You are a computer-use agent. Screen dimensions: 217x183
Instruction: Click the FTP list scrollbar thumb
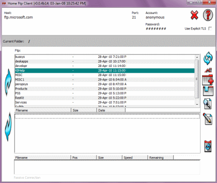pyautogui.click(x=197, y=79)
